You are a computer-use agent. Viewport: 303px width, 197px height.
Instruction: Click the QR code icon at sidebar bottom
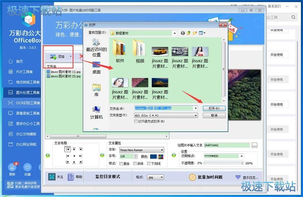tap(10, 185)
